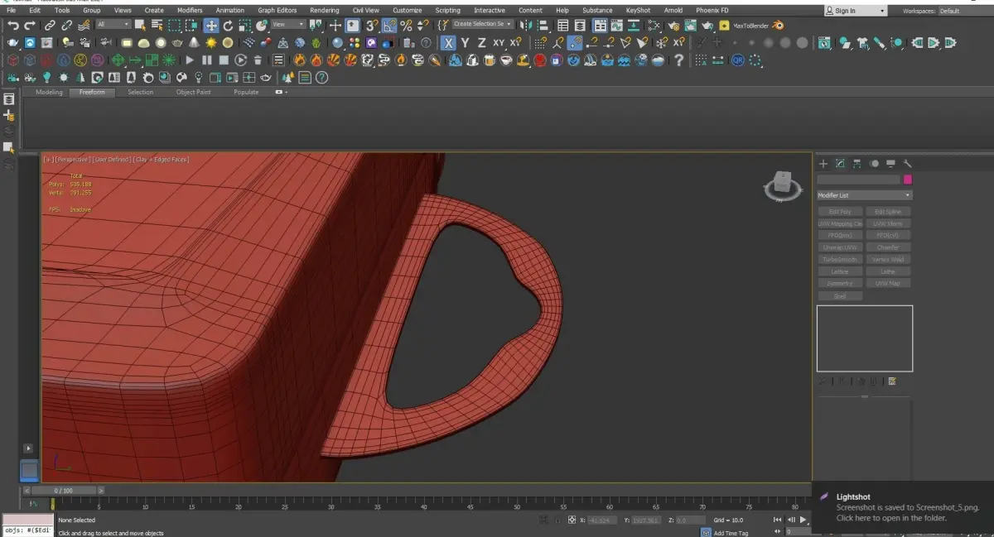Screen dimensions: 994x537
Task: Select the Rotate tool icon
Action: (x=228, y=26)
